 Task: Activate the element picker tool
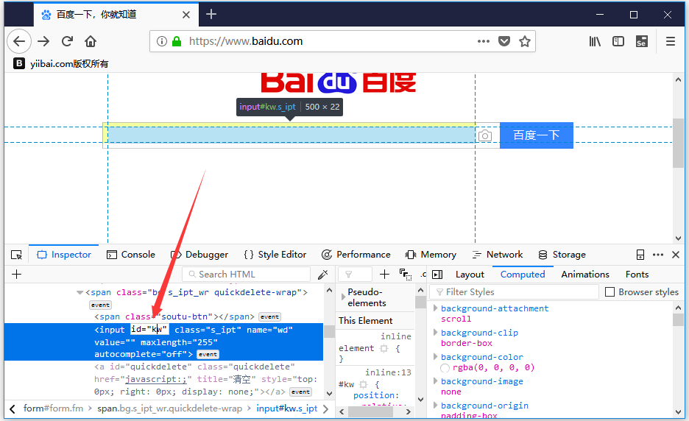pos(16,255)
